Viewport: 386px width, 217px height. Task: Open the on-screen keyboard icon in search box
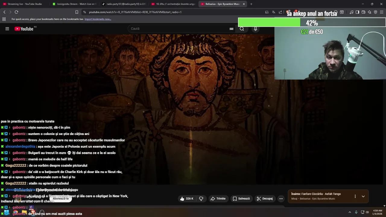click(x=231, y=29)
